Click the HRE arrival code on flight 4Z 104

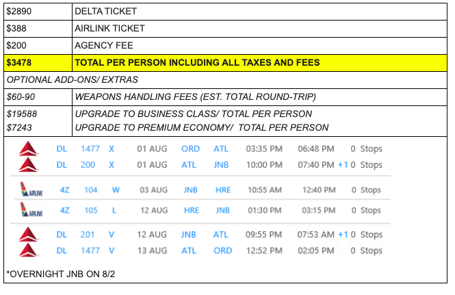[x=223, y=190]
